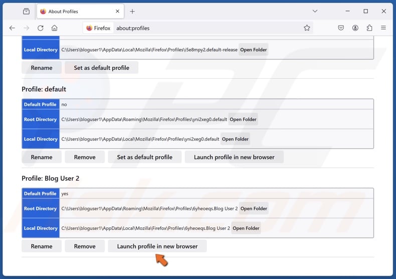Viewport: 396px width, 279px height.
Task: Click the 'Profile: default' heading
Action: [x=44, y=89]
